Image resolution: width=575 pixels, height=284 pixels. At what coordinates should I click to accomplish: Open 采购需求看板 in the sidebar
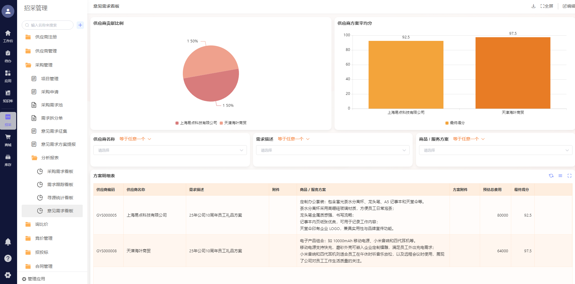[60, 171]
